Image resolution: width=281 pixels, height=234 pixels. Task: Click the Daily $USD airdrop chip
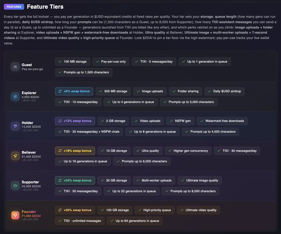pyautogui.click(x=224, y=91)
